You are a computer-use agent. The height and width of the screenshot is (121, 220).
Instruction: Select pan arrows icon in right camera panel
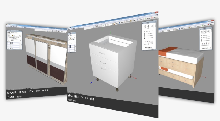click(205, 32)
